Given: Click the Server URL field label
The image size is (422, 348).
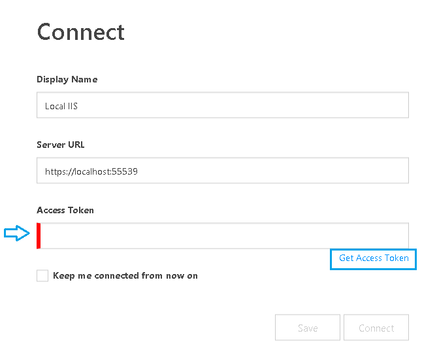Looking at the screenshot, I should tap(60, 145).
